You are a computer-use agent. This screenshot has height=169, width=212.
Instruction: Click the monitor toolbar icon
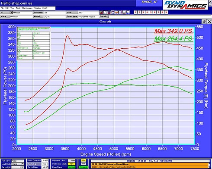click(128, 13)
